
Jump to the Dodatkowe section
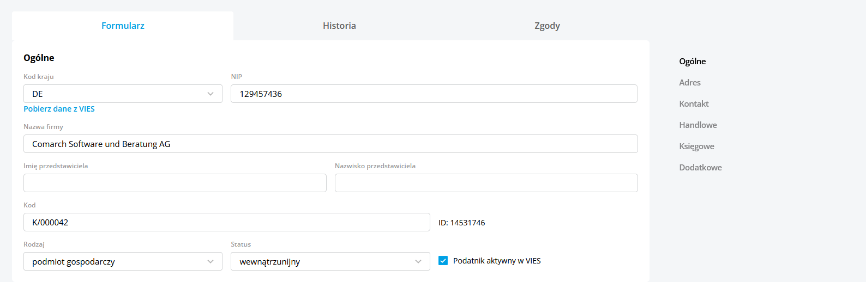(700, 168)
